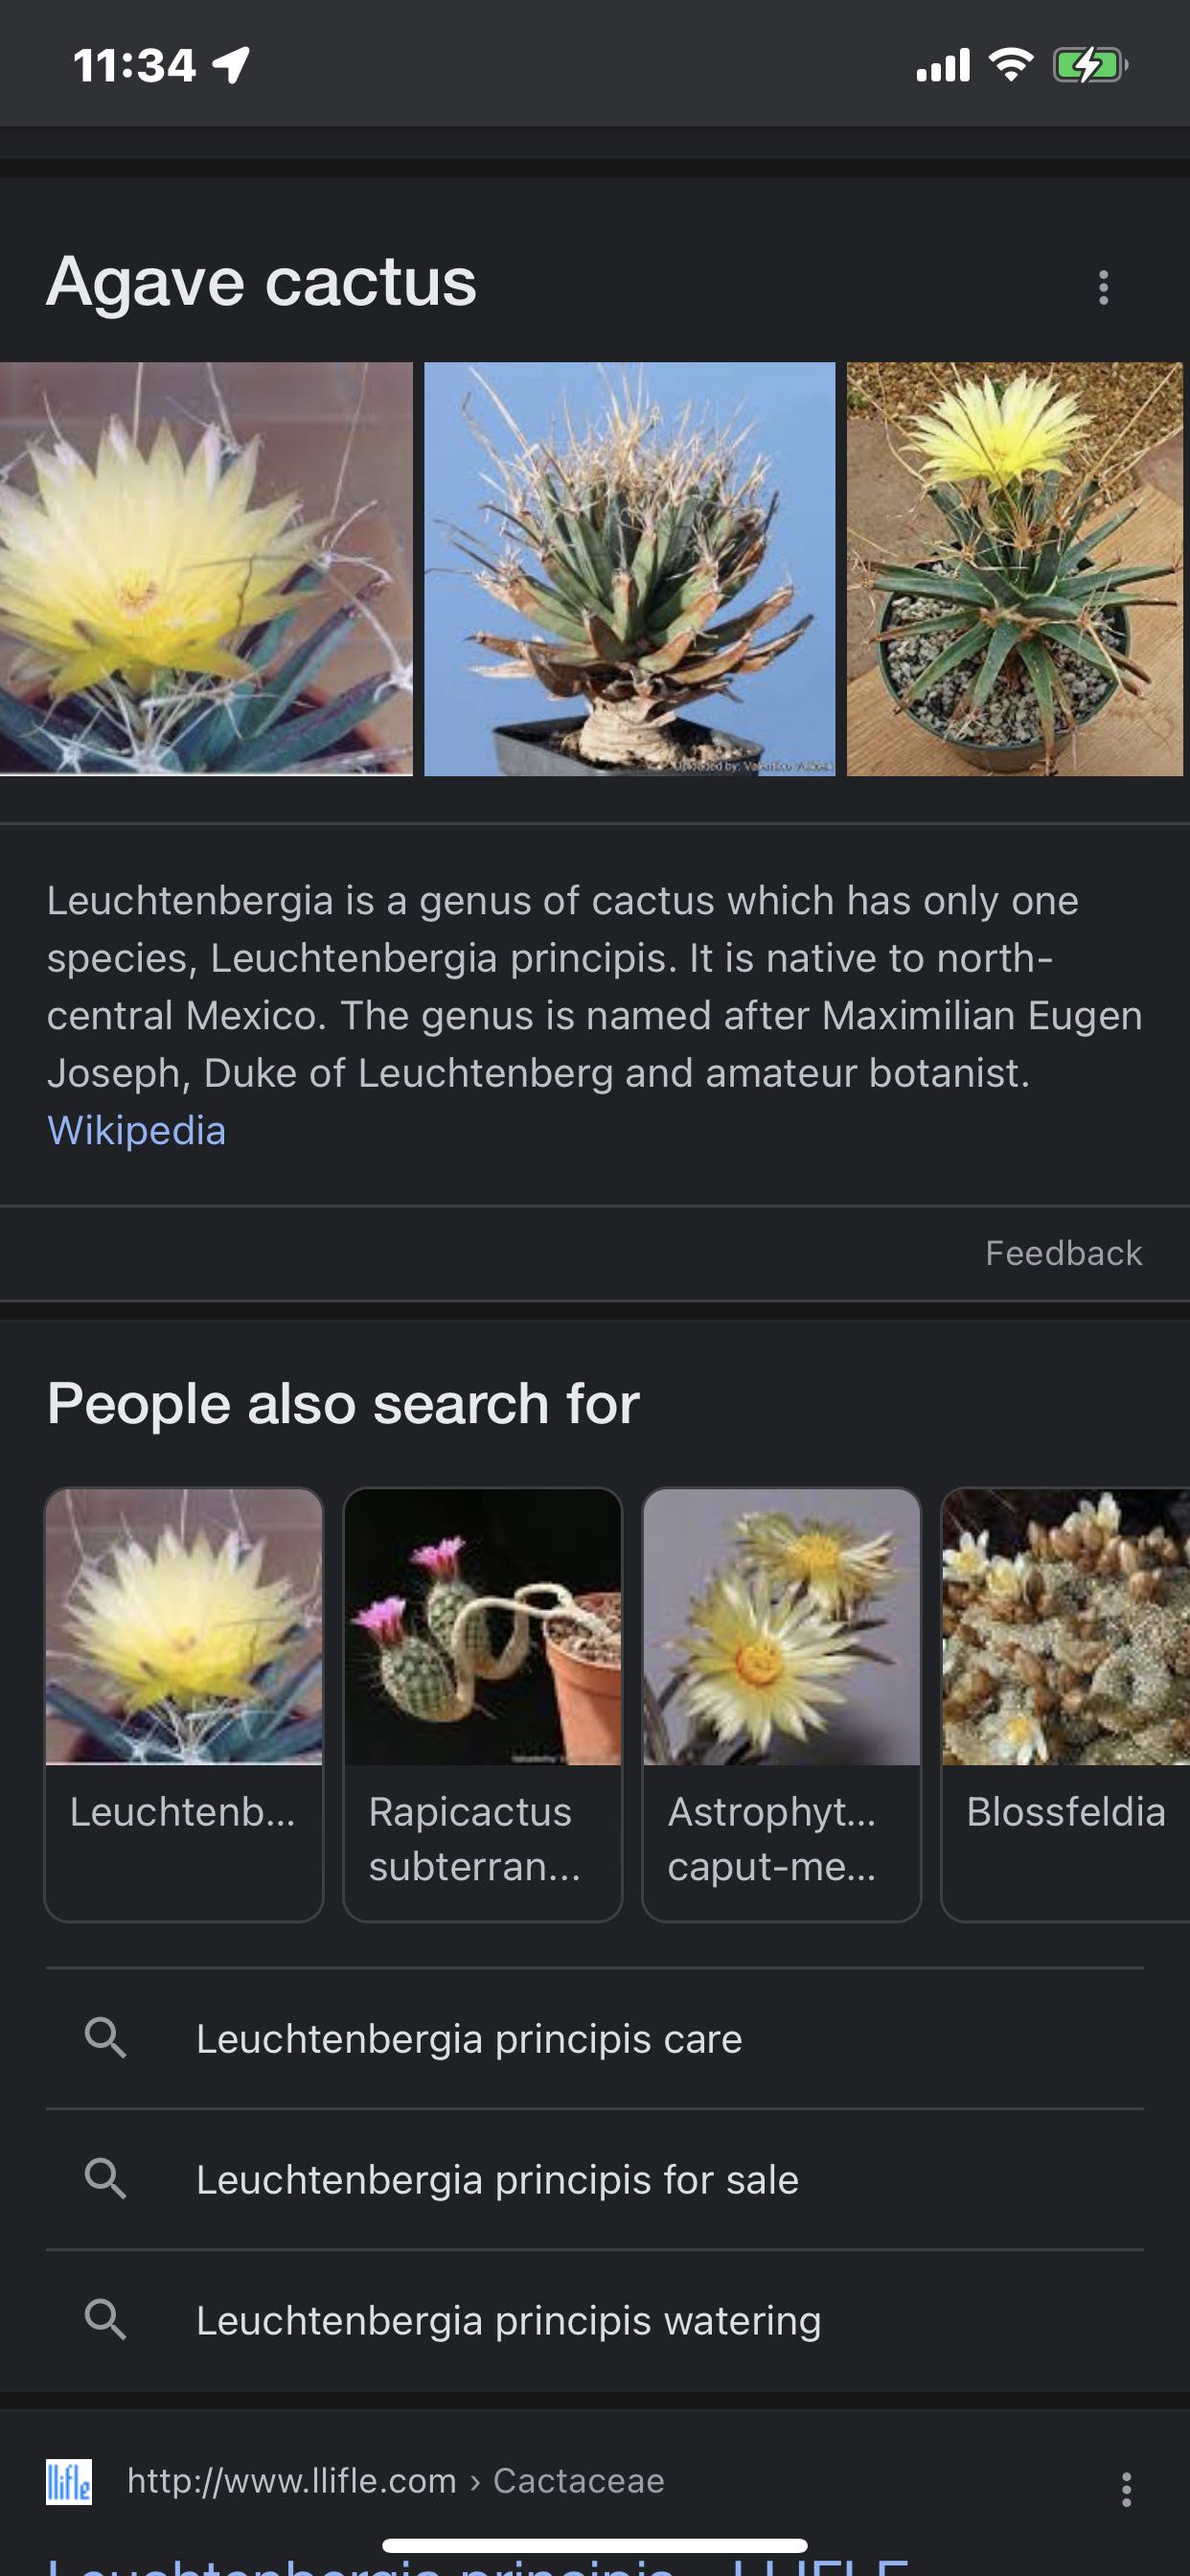Tap the location arrow in status bar
The width and height of the screenshot is (1190, 2576).
[x=232, y=66]
